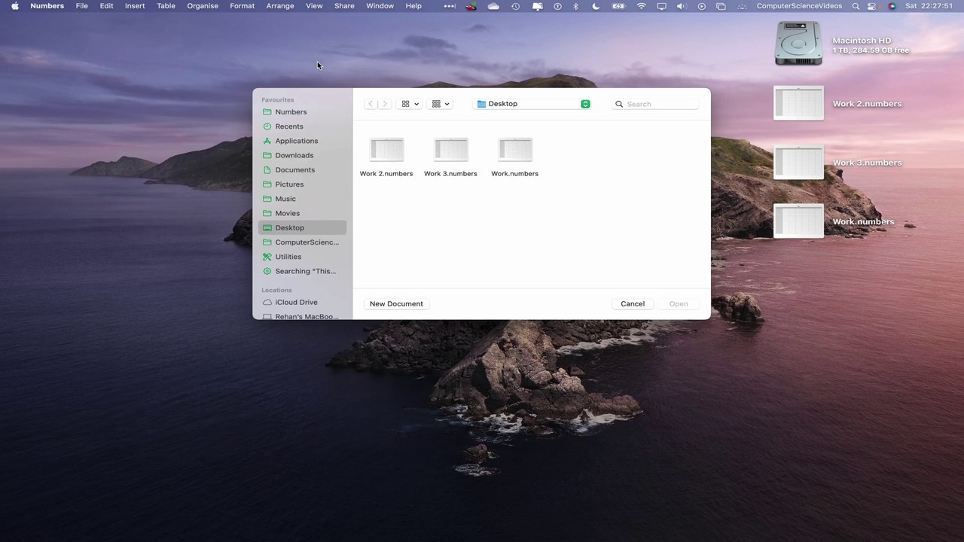The height and width of the screenshot is (542, 964).
Task: Open the Table menu
Action: [166, 6]
